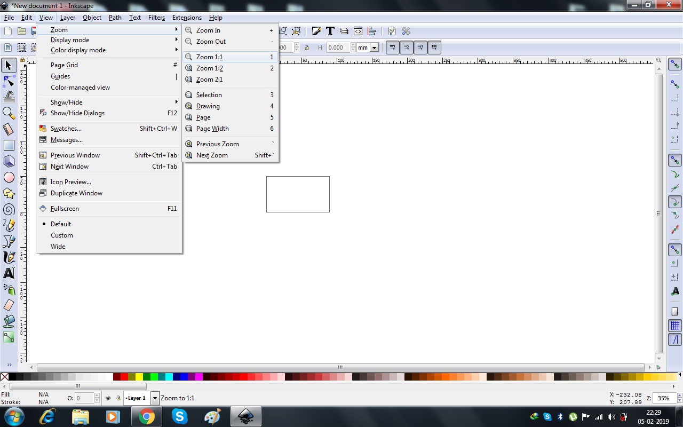
Task: Select the Gradient tool
Action: pyautogui.click(x=9, y=337)
